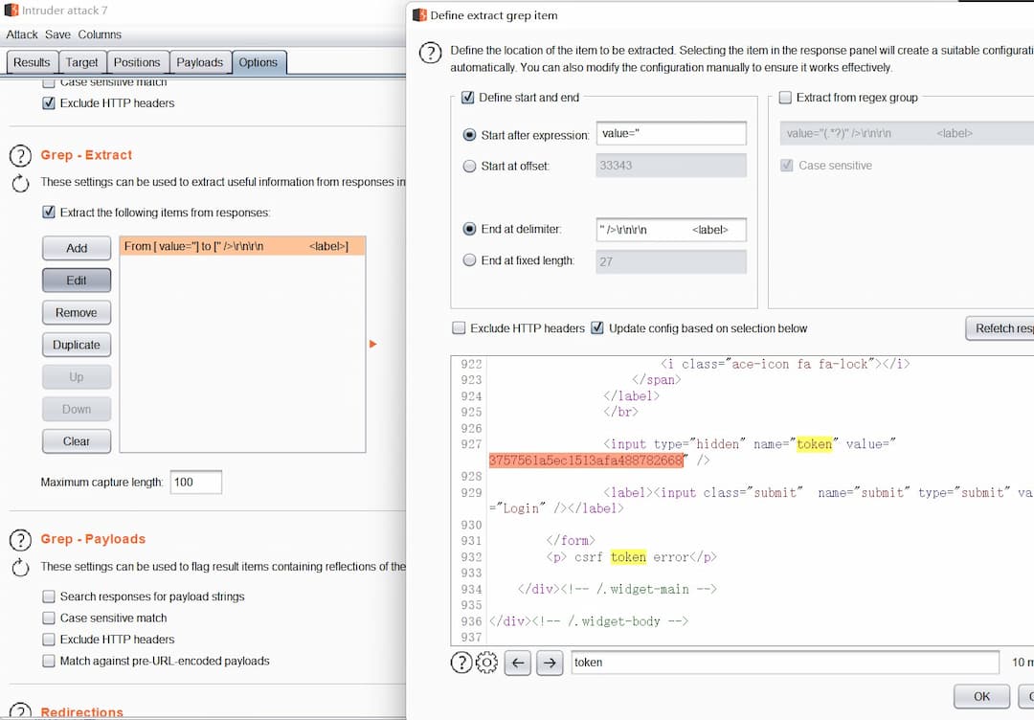Screen dimensions: 1034x720
Task: Click the Grep - Extract restore defaults icon
Action: coord(20,182)
